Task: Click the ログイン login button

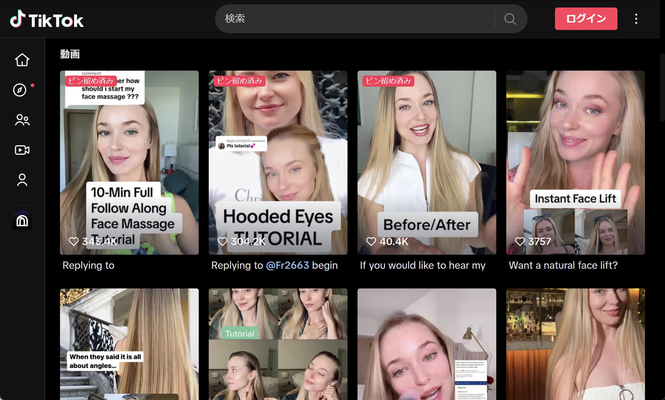Action: pyautogui.click(x=586, y=19)
